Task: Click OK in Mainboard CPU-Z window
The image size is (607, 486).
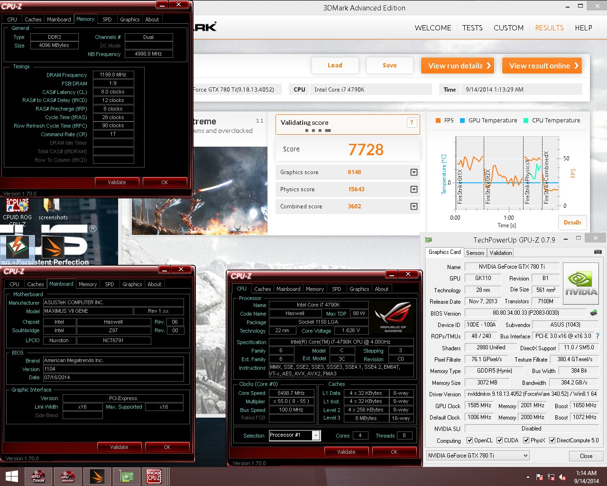Action: point(167,447)
